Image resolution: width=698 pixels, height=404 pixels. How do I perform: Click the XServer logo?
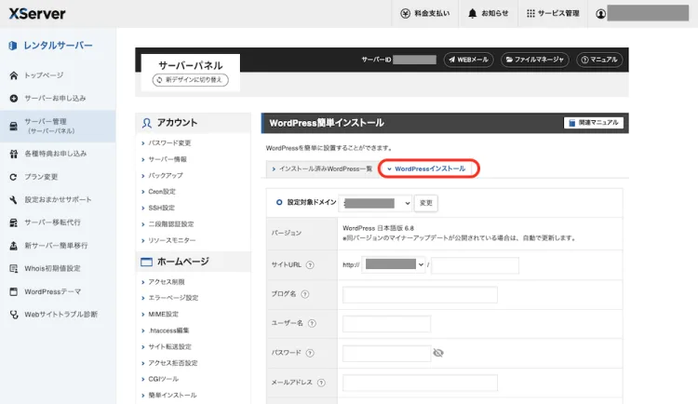click(37, 13)
